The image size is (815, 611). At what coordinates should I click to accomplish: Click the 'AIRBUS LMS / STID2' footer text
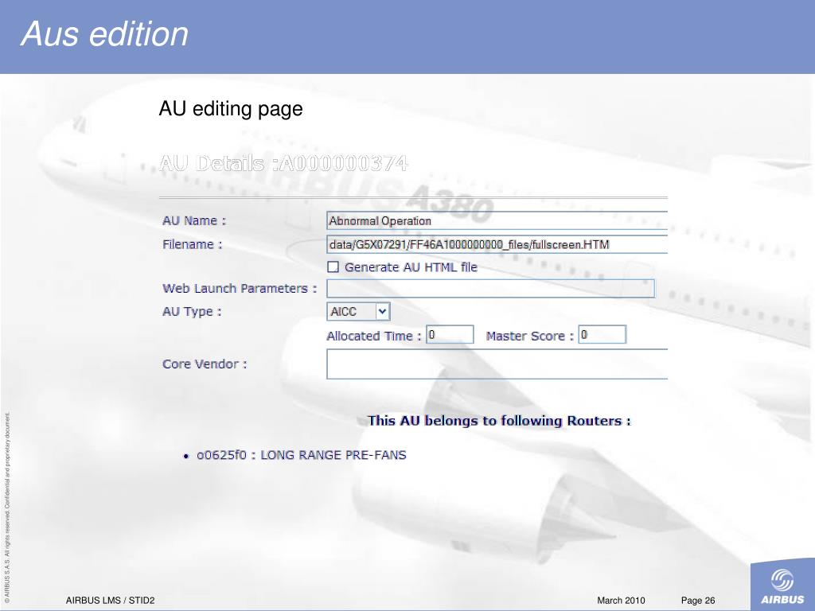[x=110, y=601]
